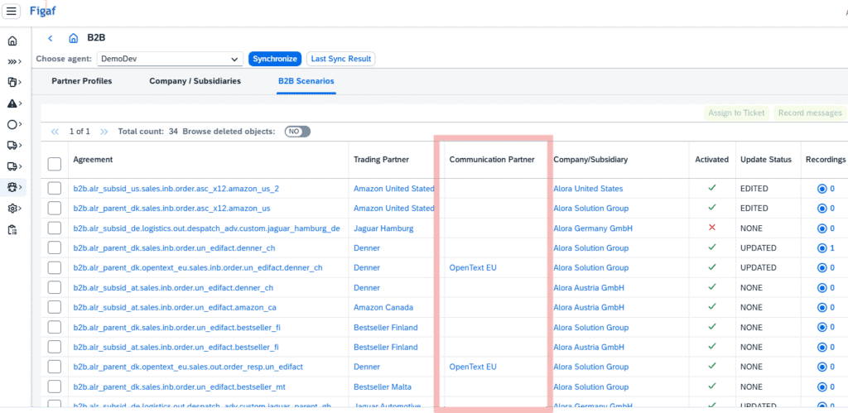Click green activated checkmark for amazon_us_2 row
The height and width of the screenshot is (413, 848).
click(x=711, y=188)
